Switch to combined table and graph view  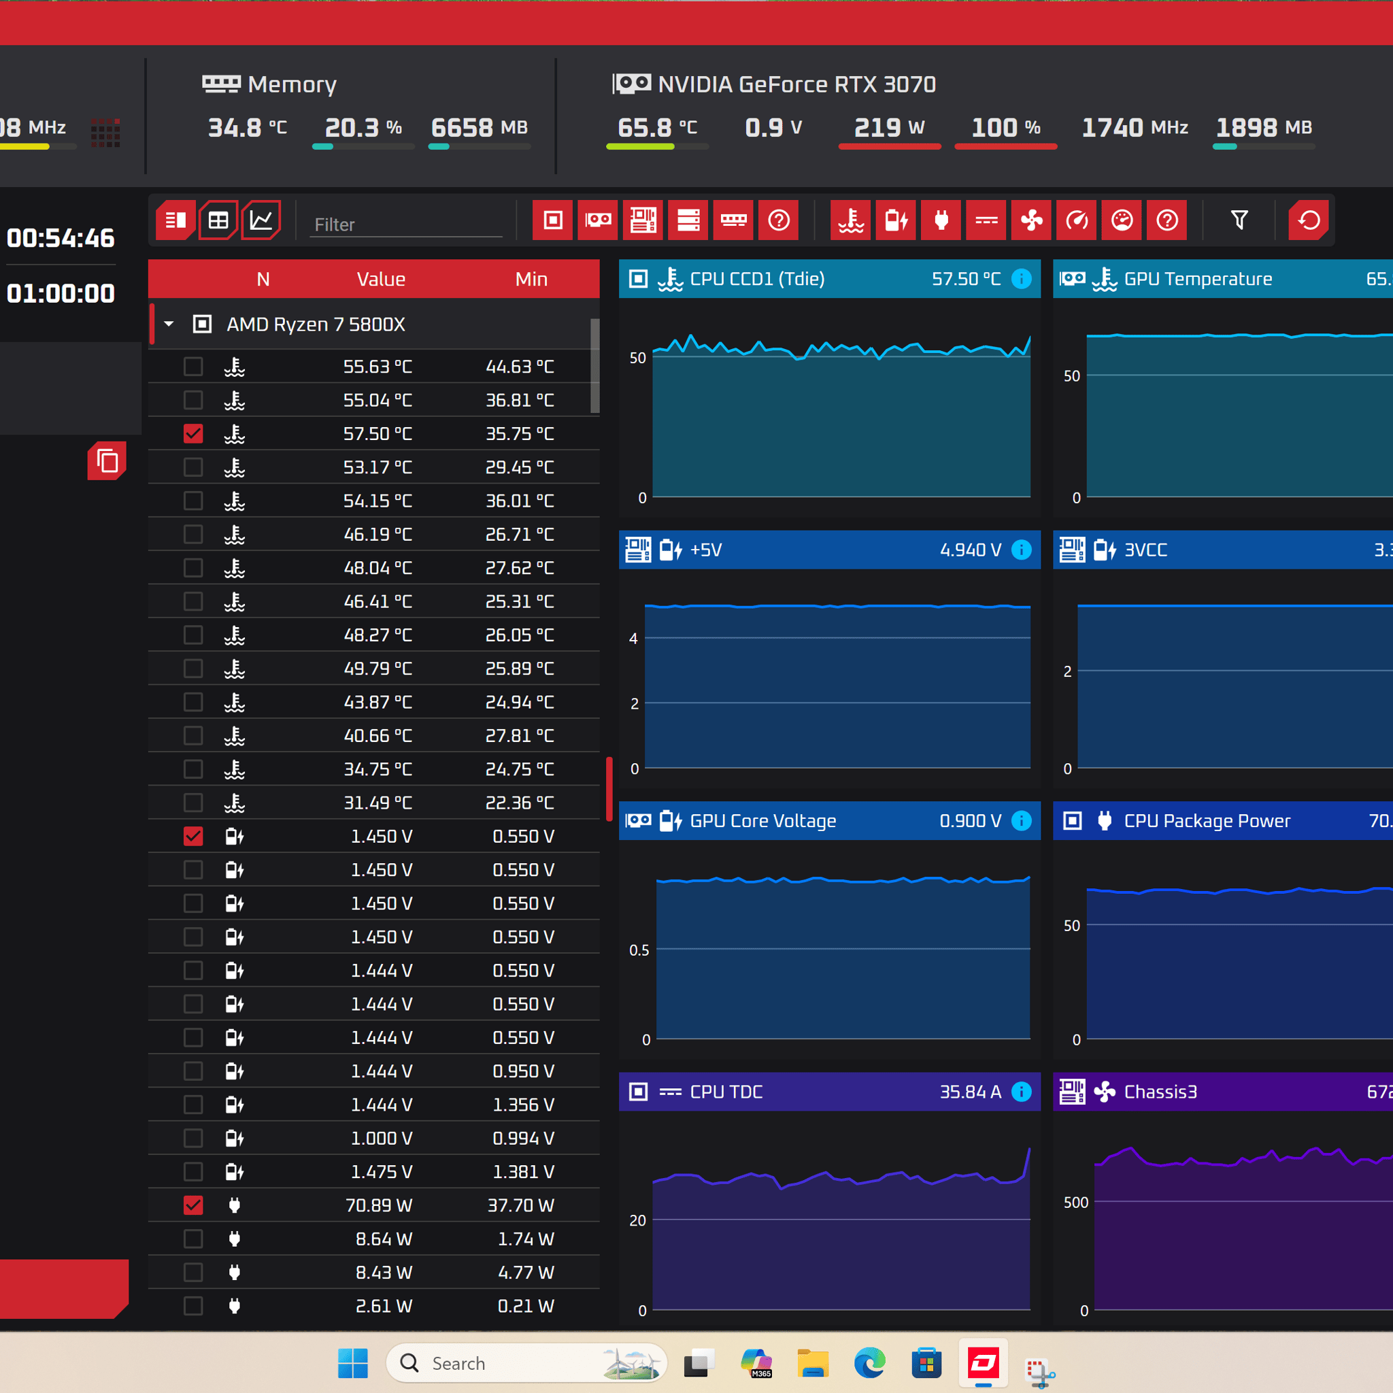175,220
